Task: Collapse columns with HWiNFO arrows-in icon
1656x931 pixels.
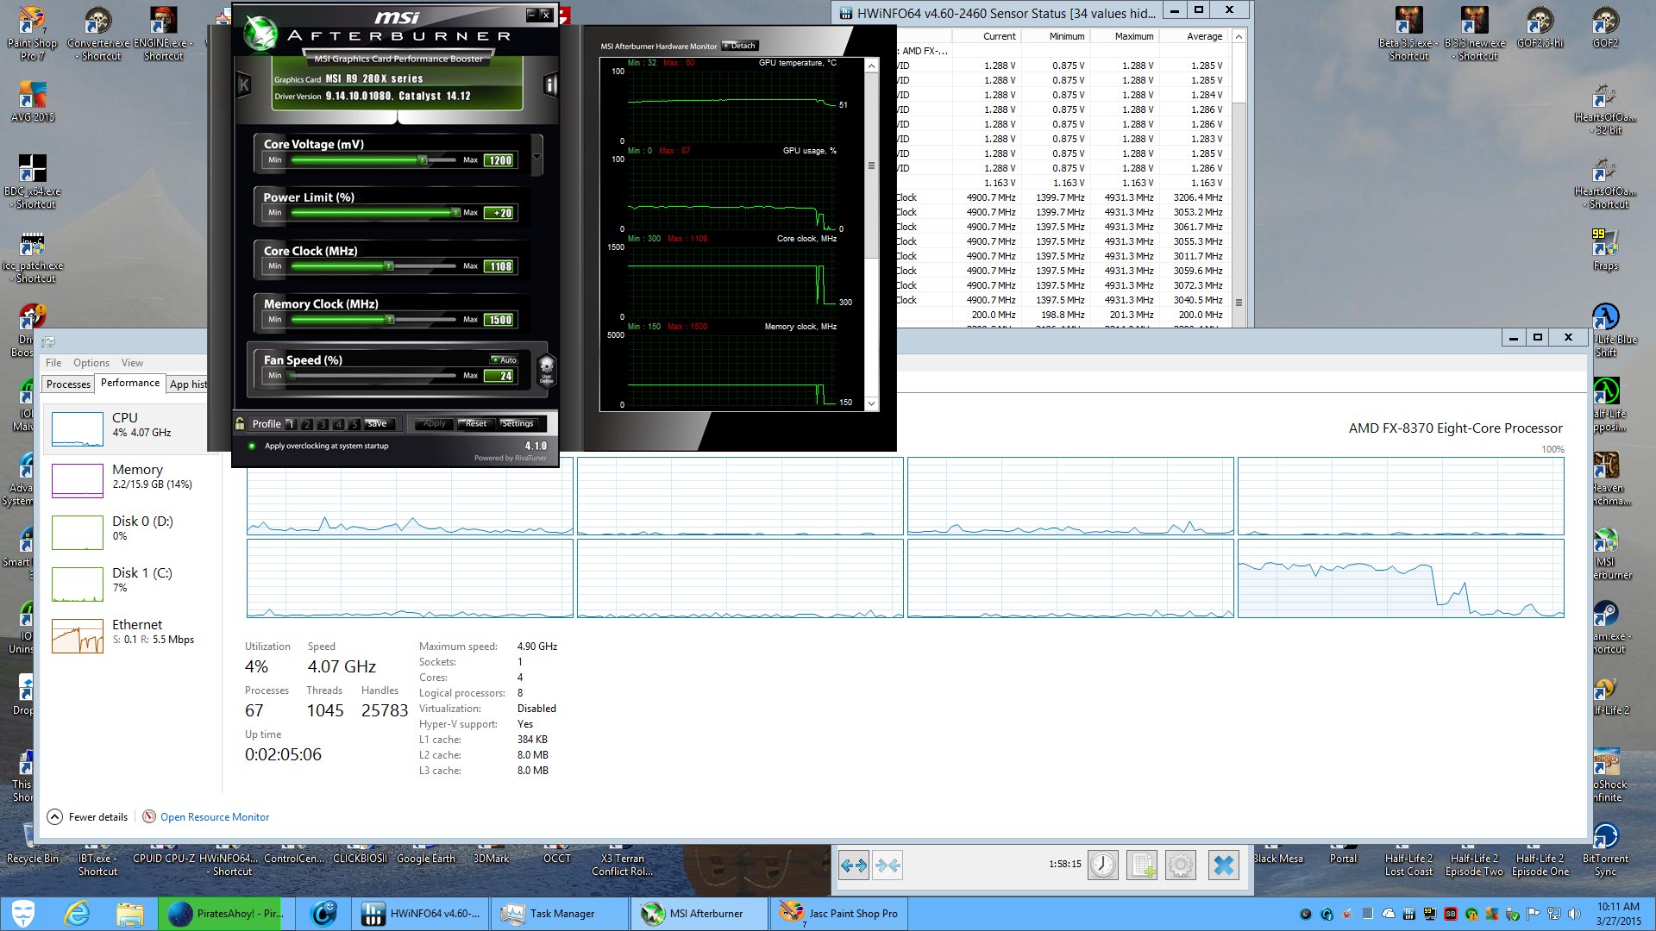Action: pos(888,865)
